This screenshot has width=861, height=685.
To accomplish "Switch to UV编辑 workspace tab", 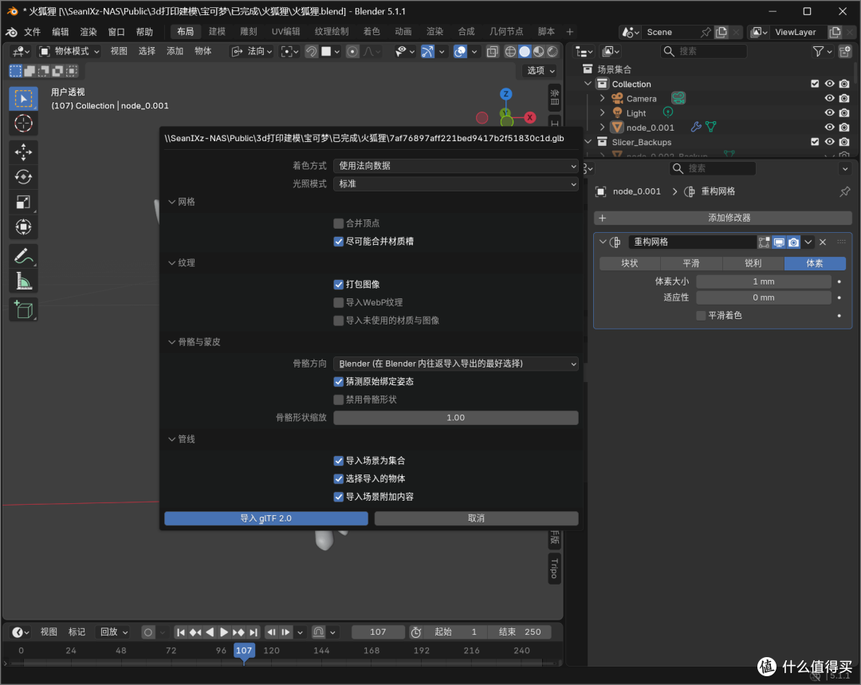I will point(285,32).
